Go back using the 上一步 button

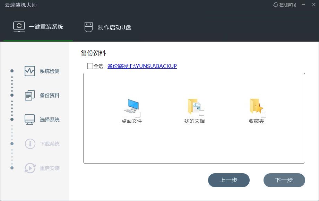(229, 180)
